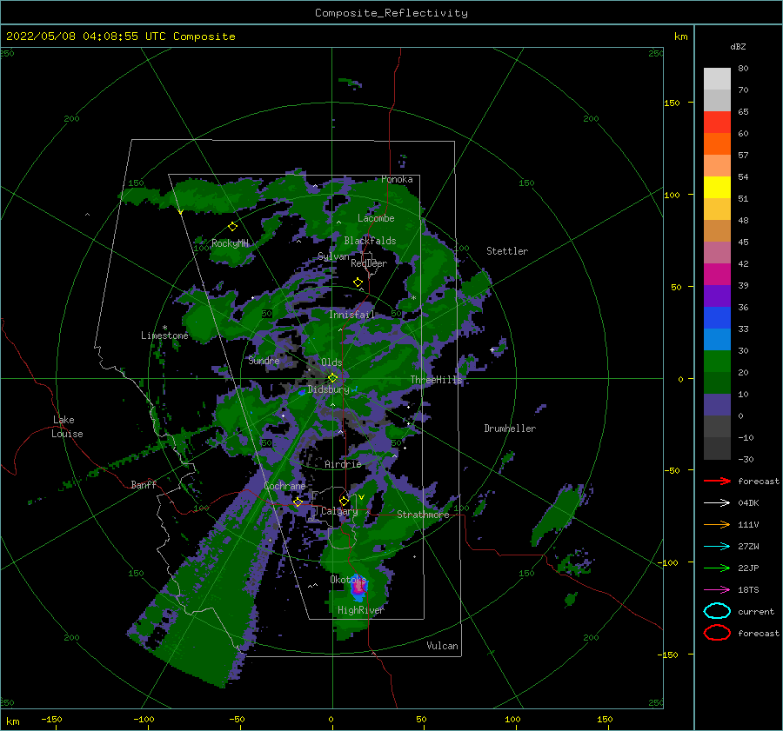The width and height of the screenshot is (783, 731).
Task: Click the RedDeer city label
Action: 369,263
